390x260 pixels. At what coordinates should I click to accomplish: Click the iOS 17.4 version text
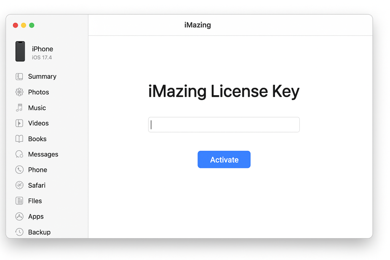point(42,58)
